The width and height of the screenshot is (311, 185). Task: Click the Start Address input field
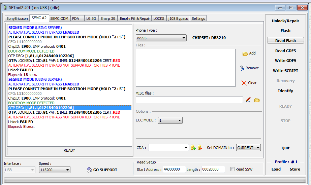(174, 169)
